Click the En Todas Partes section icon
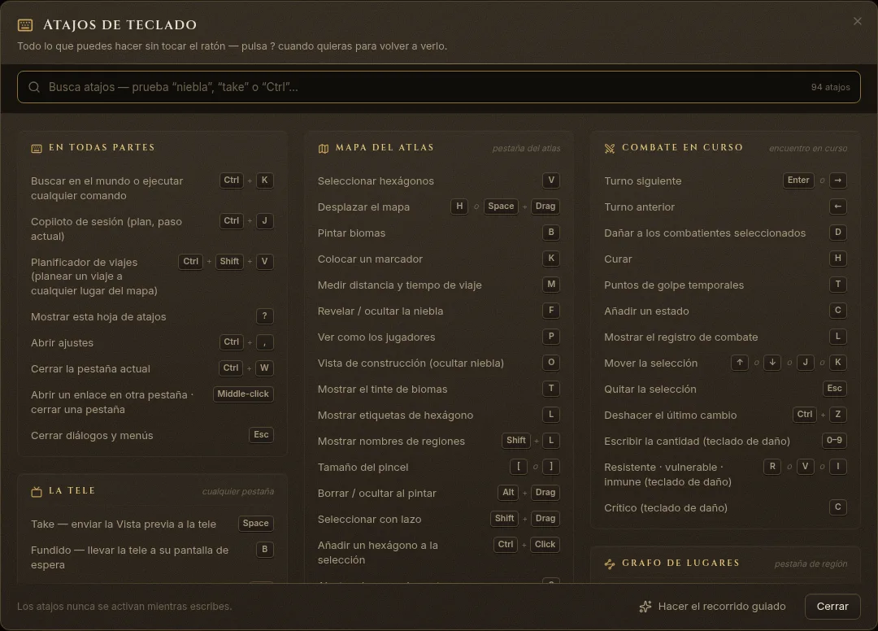878x631 pixels. point(37,148)
